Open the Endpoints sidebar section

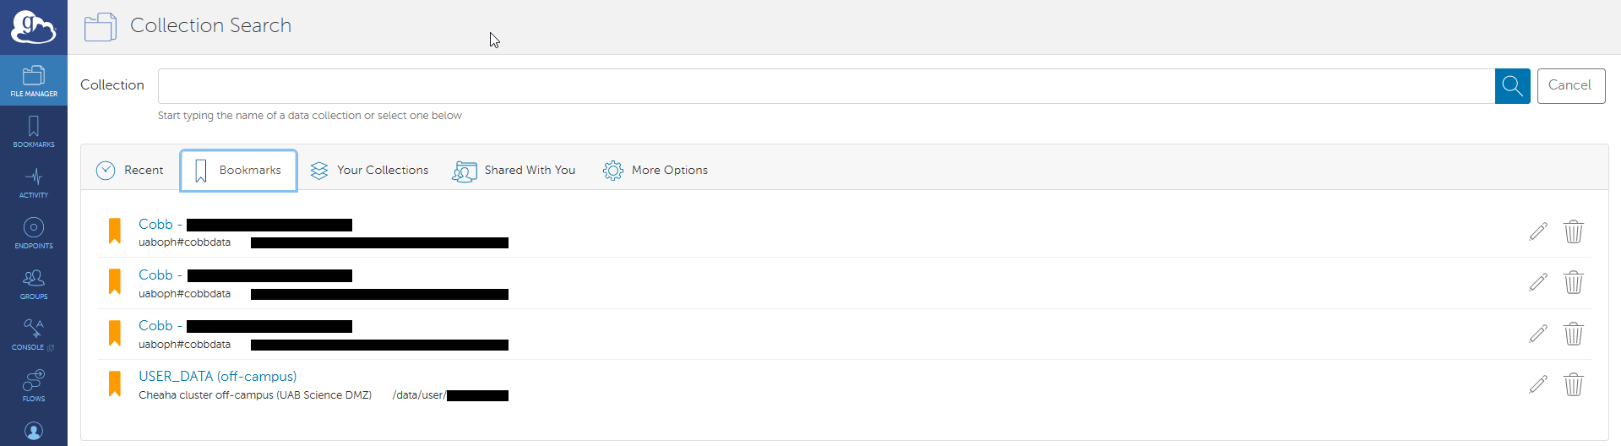[x=34, y=233]
